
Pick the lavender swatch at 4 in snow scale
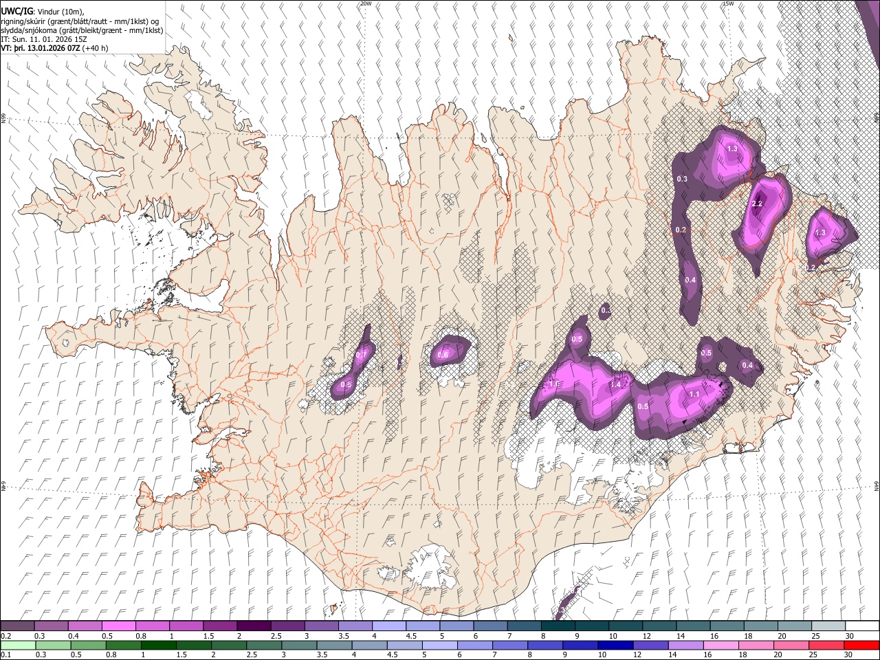388,626
